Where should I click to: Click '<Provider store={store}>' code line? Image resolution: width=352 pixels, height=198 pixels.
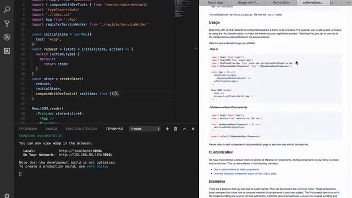(59, 114)
